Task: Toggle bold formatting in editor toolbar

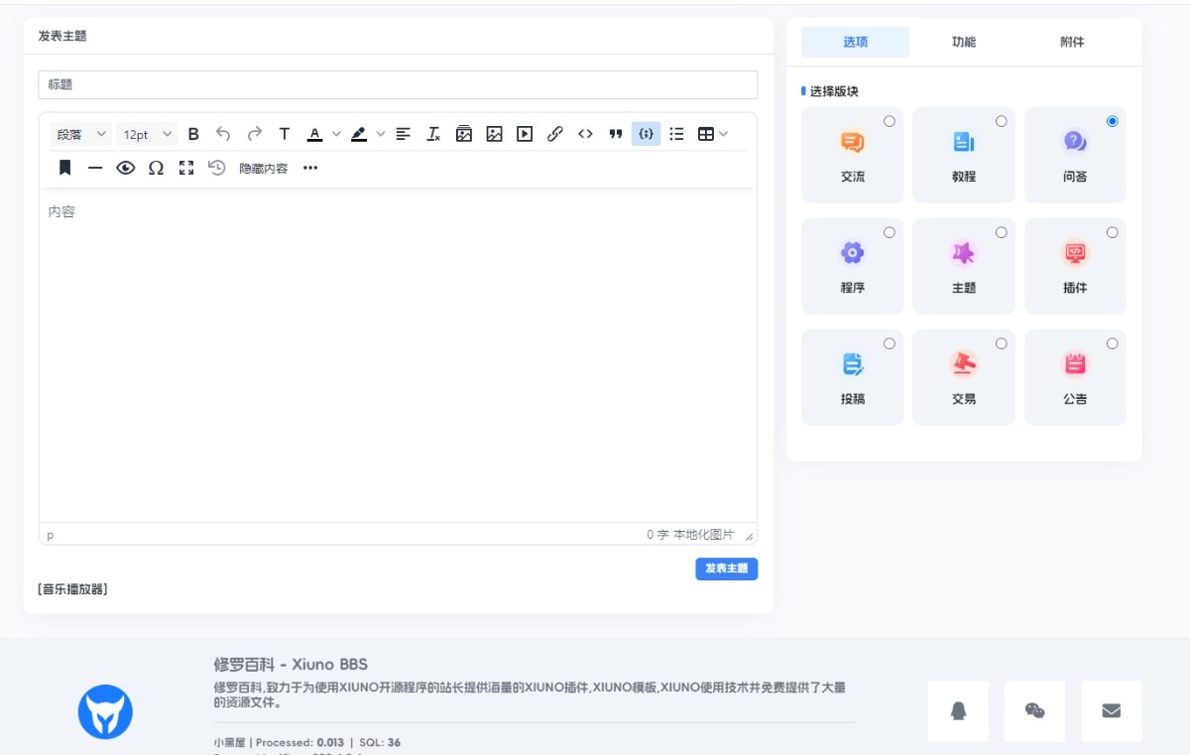Action: tap(193, 134)
